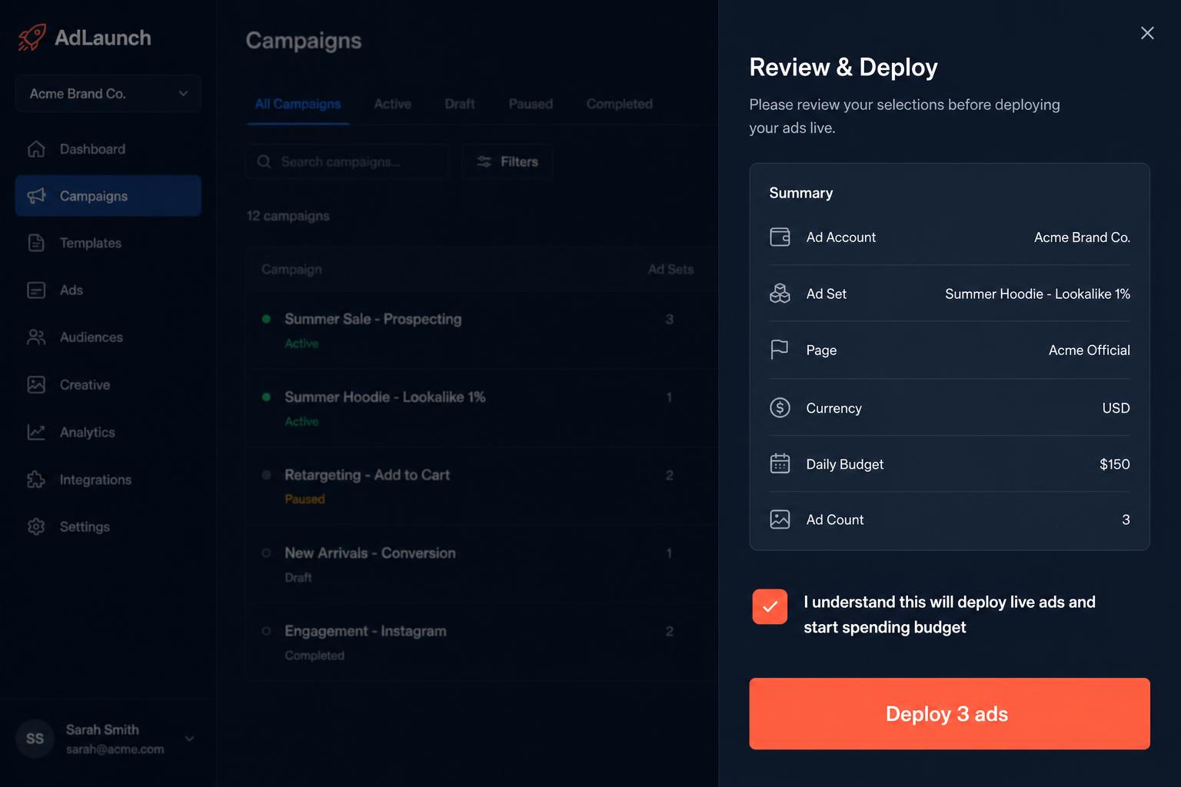
Task: Click the Creative image icon
Action: (x=36, y=384)
